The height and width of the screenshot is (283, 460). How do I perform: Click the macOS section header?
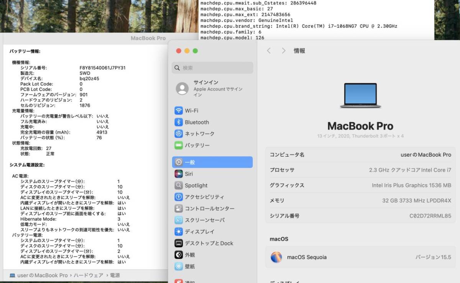279,239
